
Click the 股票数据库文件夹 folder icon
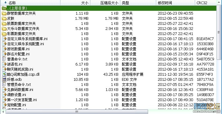coord(4,24)
